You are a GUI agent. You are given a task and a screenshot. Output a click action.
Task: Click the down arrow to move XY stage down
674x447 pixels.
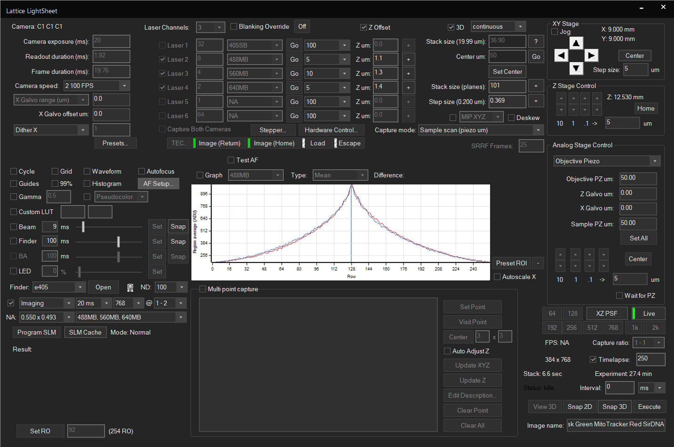pos(576,68)
